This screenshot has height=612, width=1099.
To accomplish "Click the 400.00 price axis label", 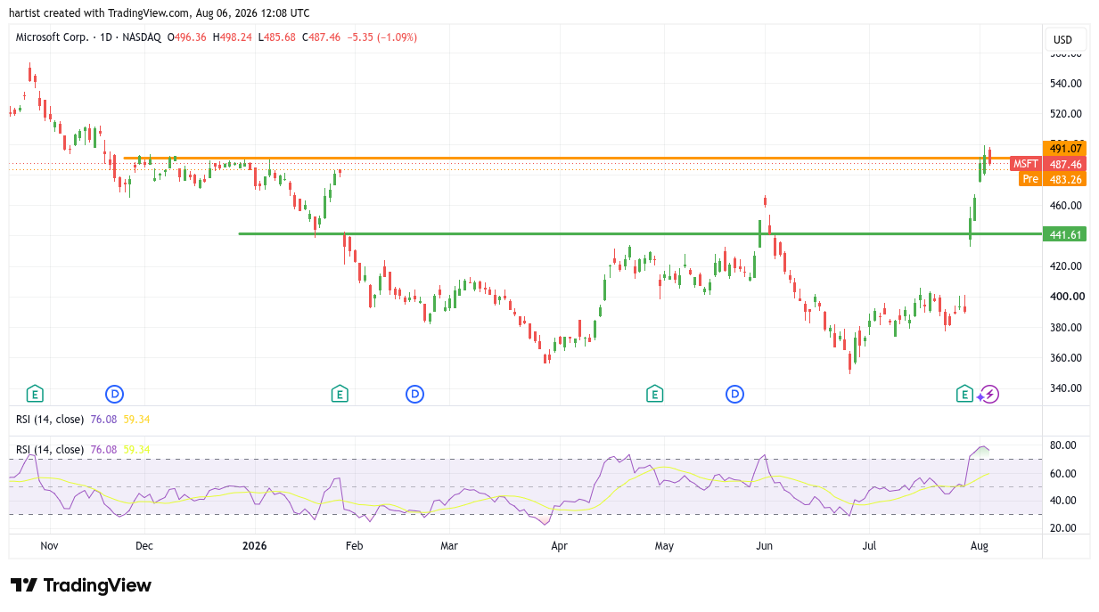I will tap(1066, 297).
